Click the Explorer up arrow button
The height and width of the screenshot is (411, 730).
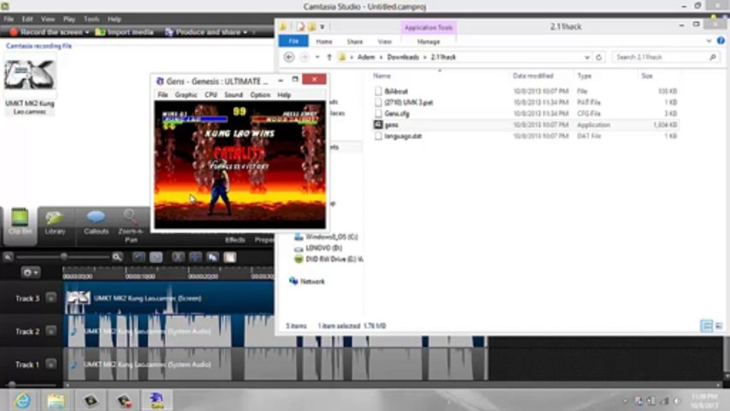click(x=329, y=57)
